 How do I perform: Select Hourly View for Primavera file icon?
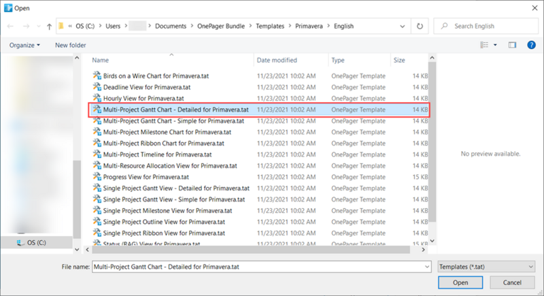click(97, 98)
